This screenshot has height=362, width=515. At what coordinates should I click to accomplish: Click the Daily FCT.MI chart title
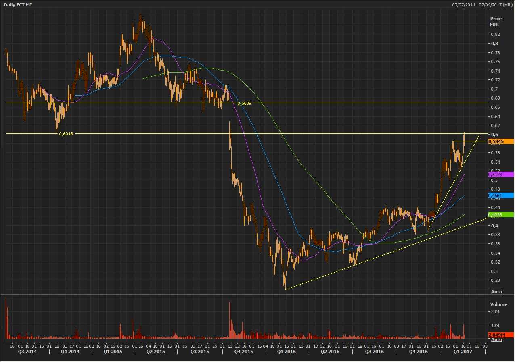point(18,4)
